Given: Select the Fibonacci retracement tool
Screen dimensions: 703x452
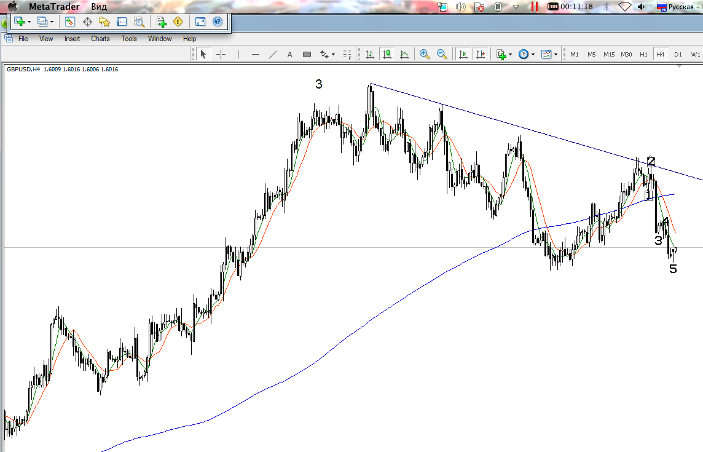Looking at the screenshot, I should [x=347, y=54].
